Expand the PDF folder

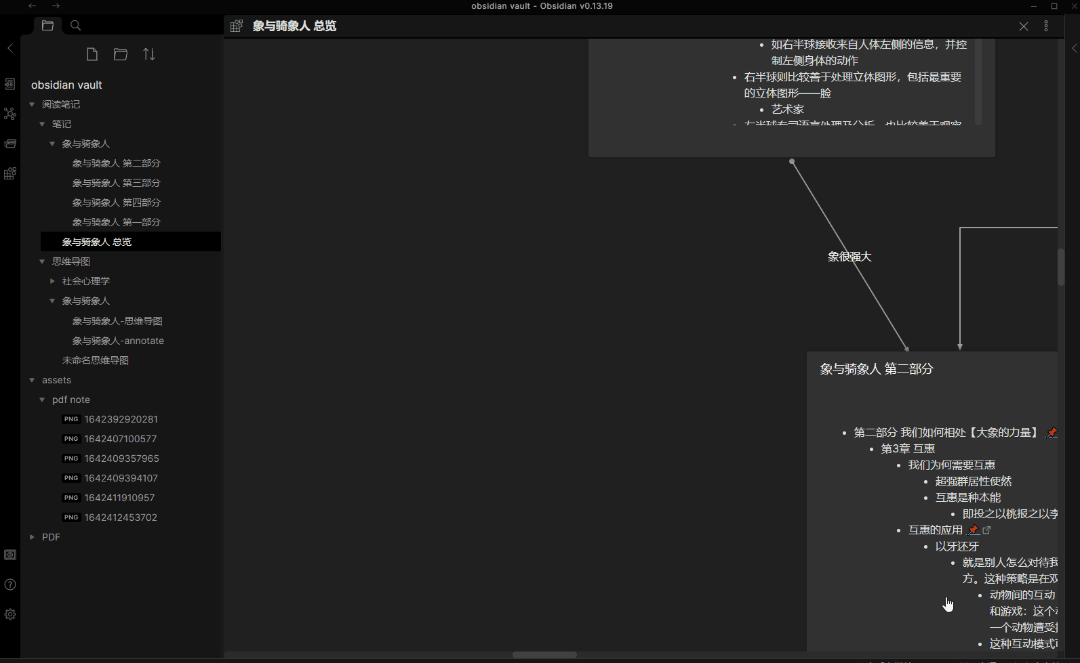pyautogui.click(x=32, y=537)
